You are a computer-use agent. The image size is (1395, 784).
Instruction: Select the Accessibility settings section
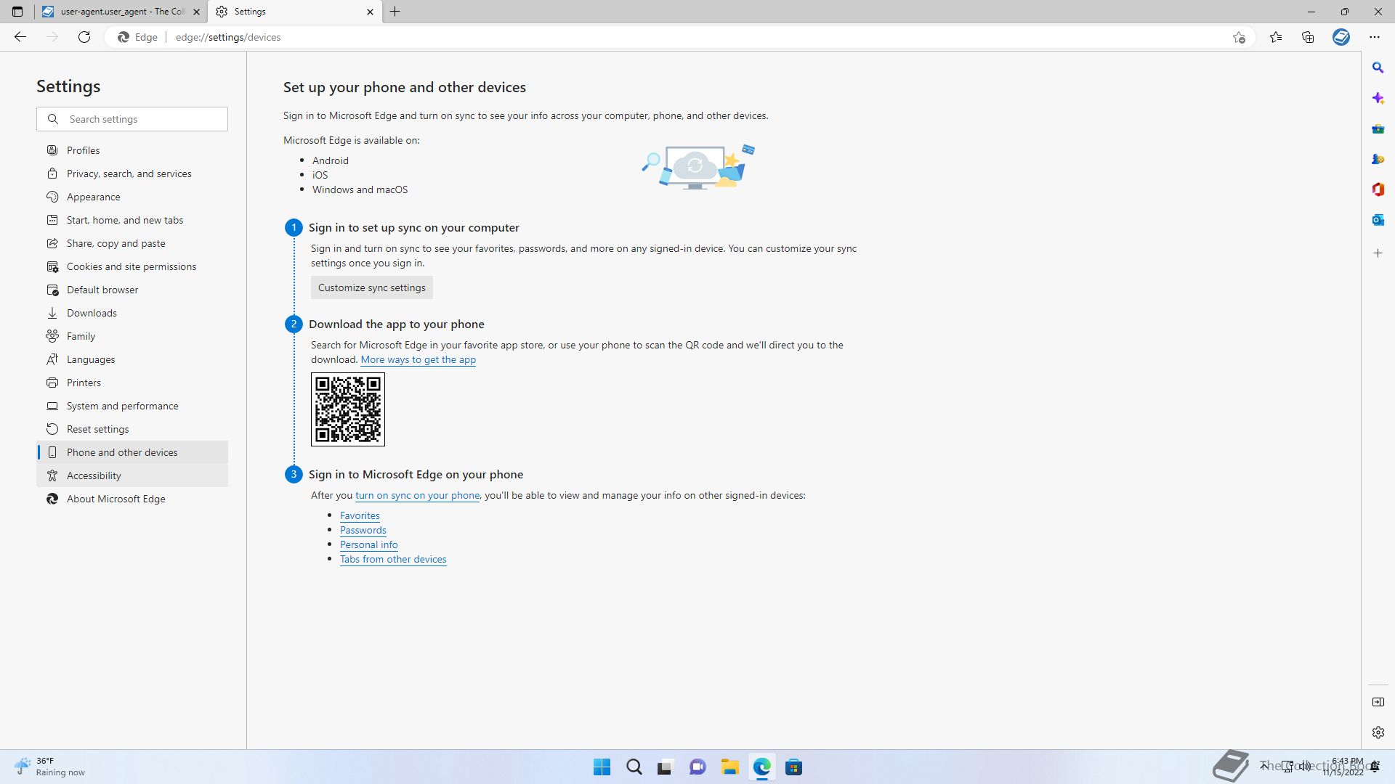(94, 475)
